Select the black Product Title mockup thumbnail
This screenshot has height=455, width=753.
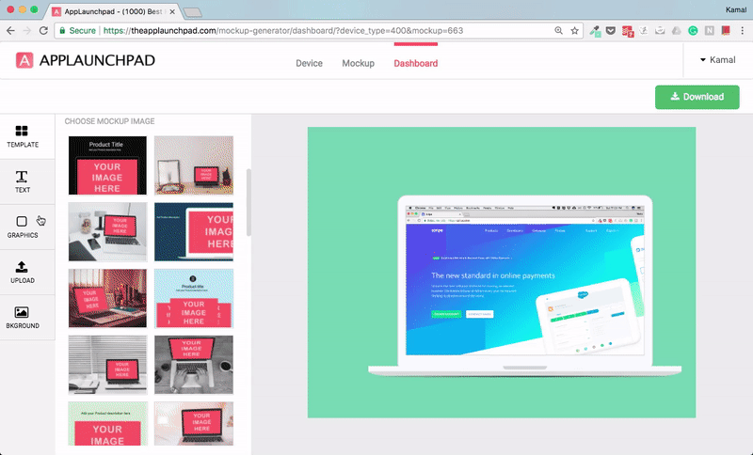point(107,165)
